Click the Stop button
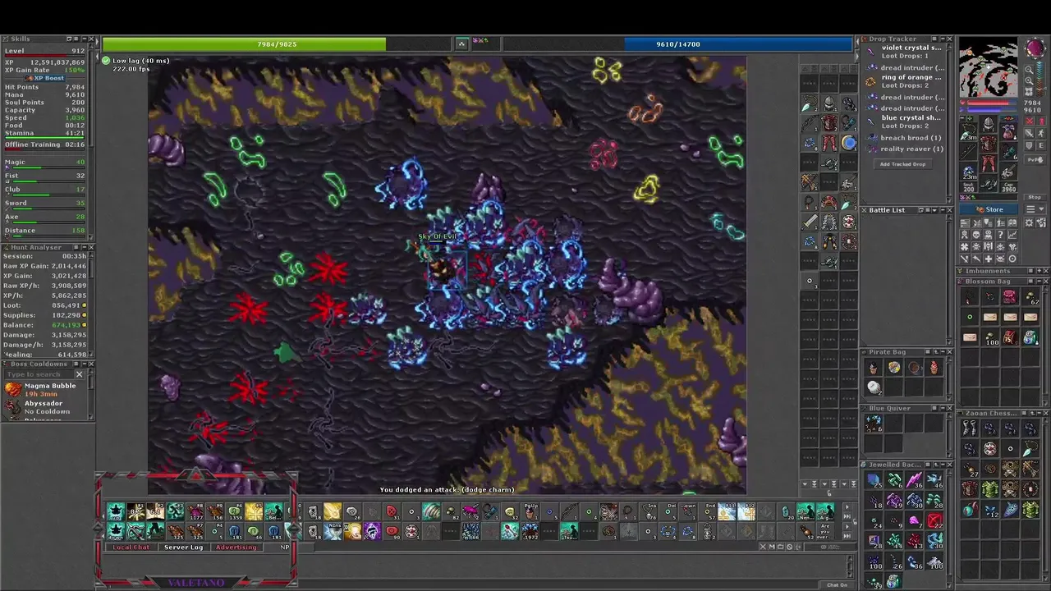The width and height of the screenshot is (1051, 591). click(1035, 197)
